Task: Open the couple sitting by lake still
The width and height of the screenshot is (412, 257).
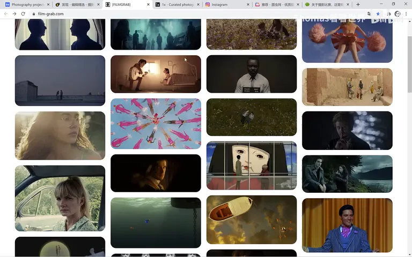Action: pyautogui.click(x=347, y=174)
